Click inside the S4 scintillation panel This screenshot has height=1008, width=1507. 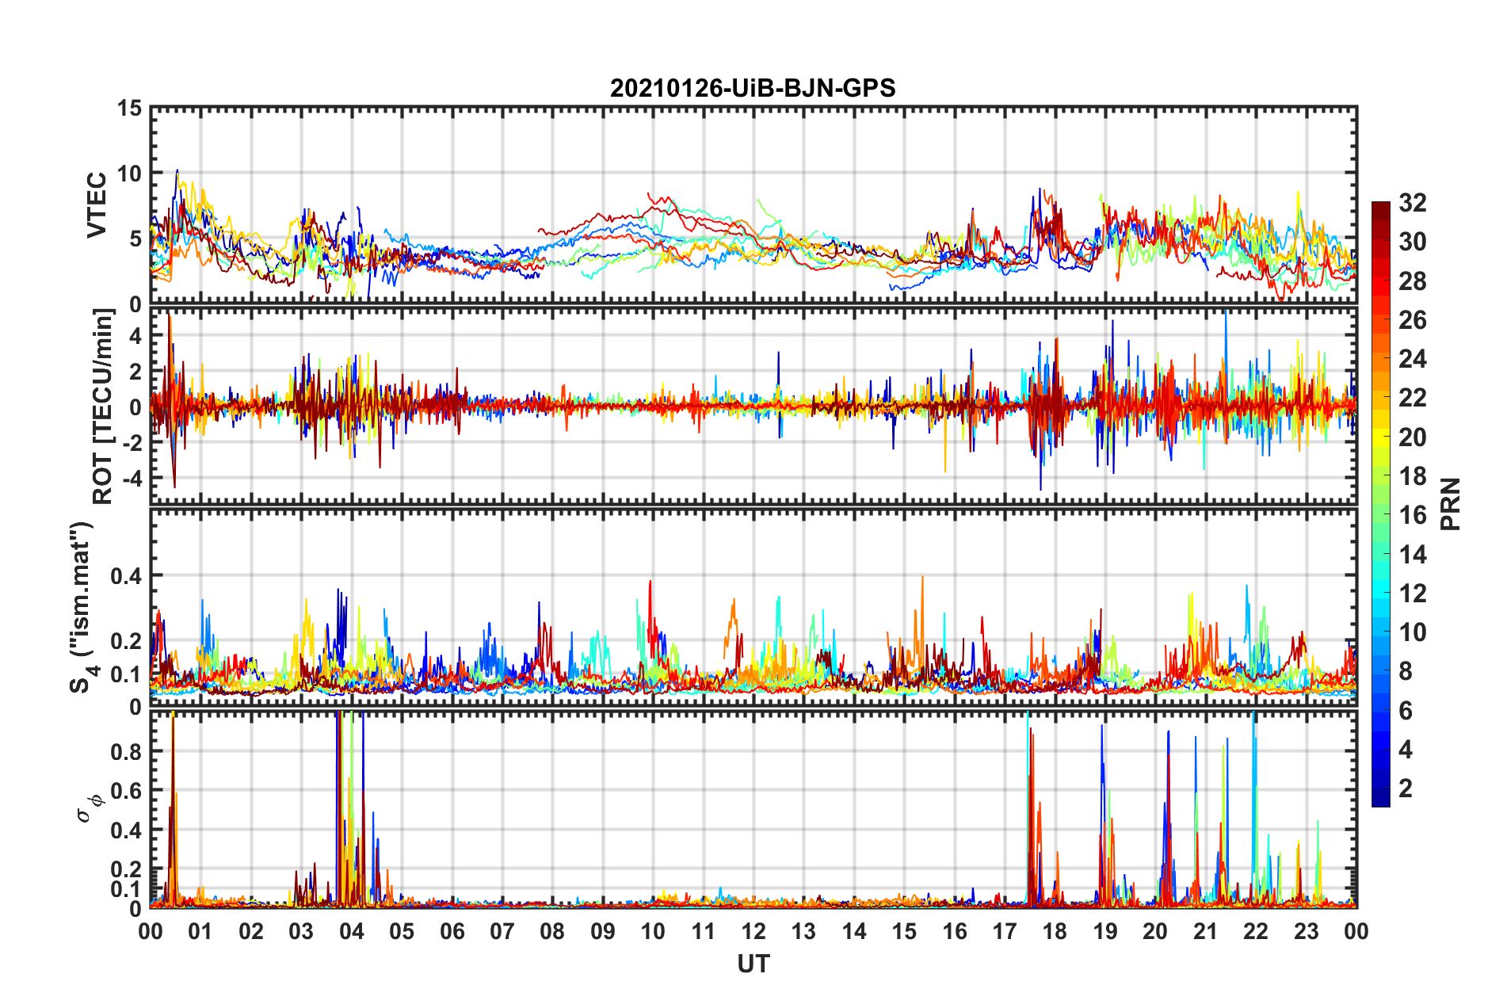click(x=753, y=607)
